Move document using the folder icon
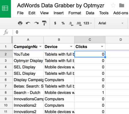Image resolution: width=129 pixels, height=114 pixels. tap(122, 5)
